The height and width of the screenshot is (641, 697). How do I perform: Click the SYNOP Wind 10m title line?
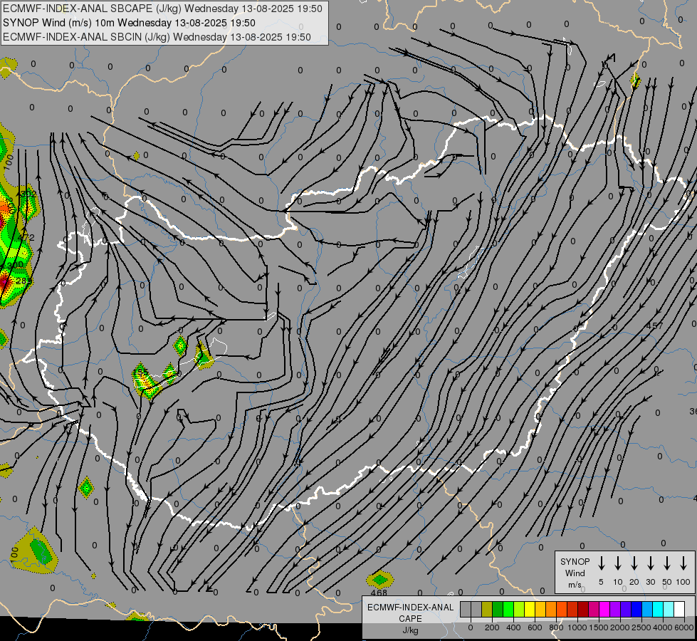point(129,23)
